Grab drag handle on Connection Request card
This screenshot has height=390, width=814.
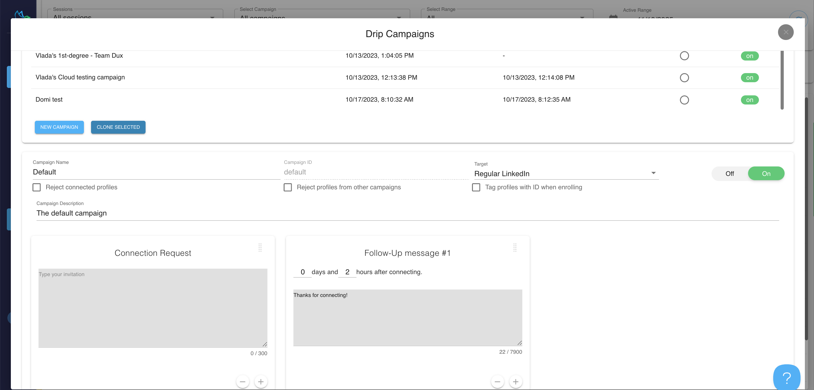(260, 248)
